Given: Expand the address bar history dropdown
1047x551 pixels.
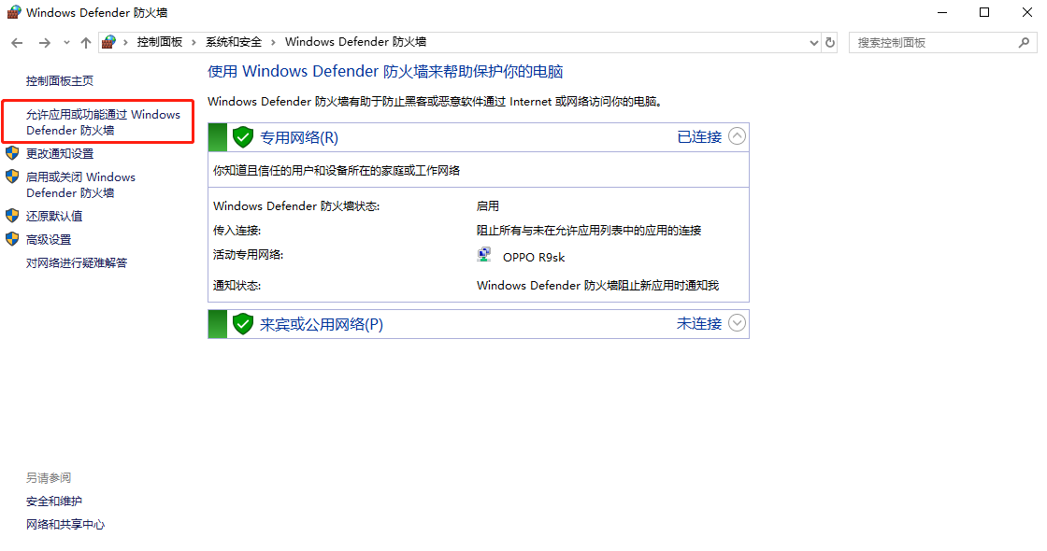Looking at the screenshot, I should [x=813, y=43].
